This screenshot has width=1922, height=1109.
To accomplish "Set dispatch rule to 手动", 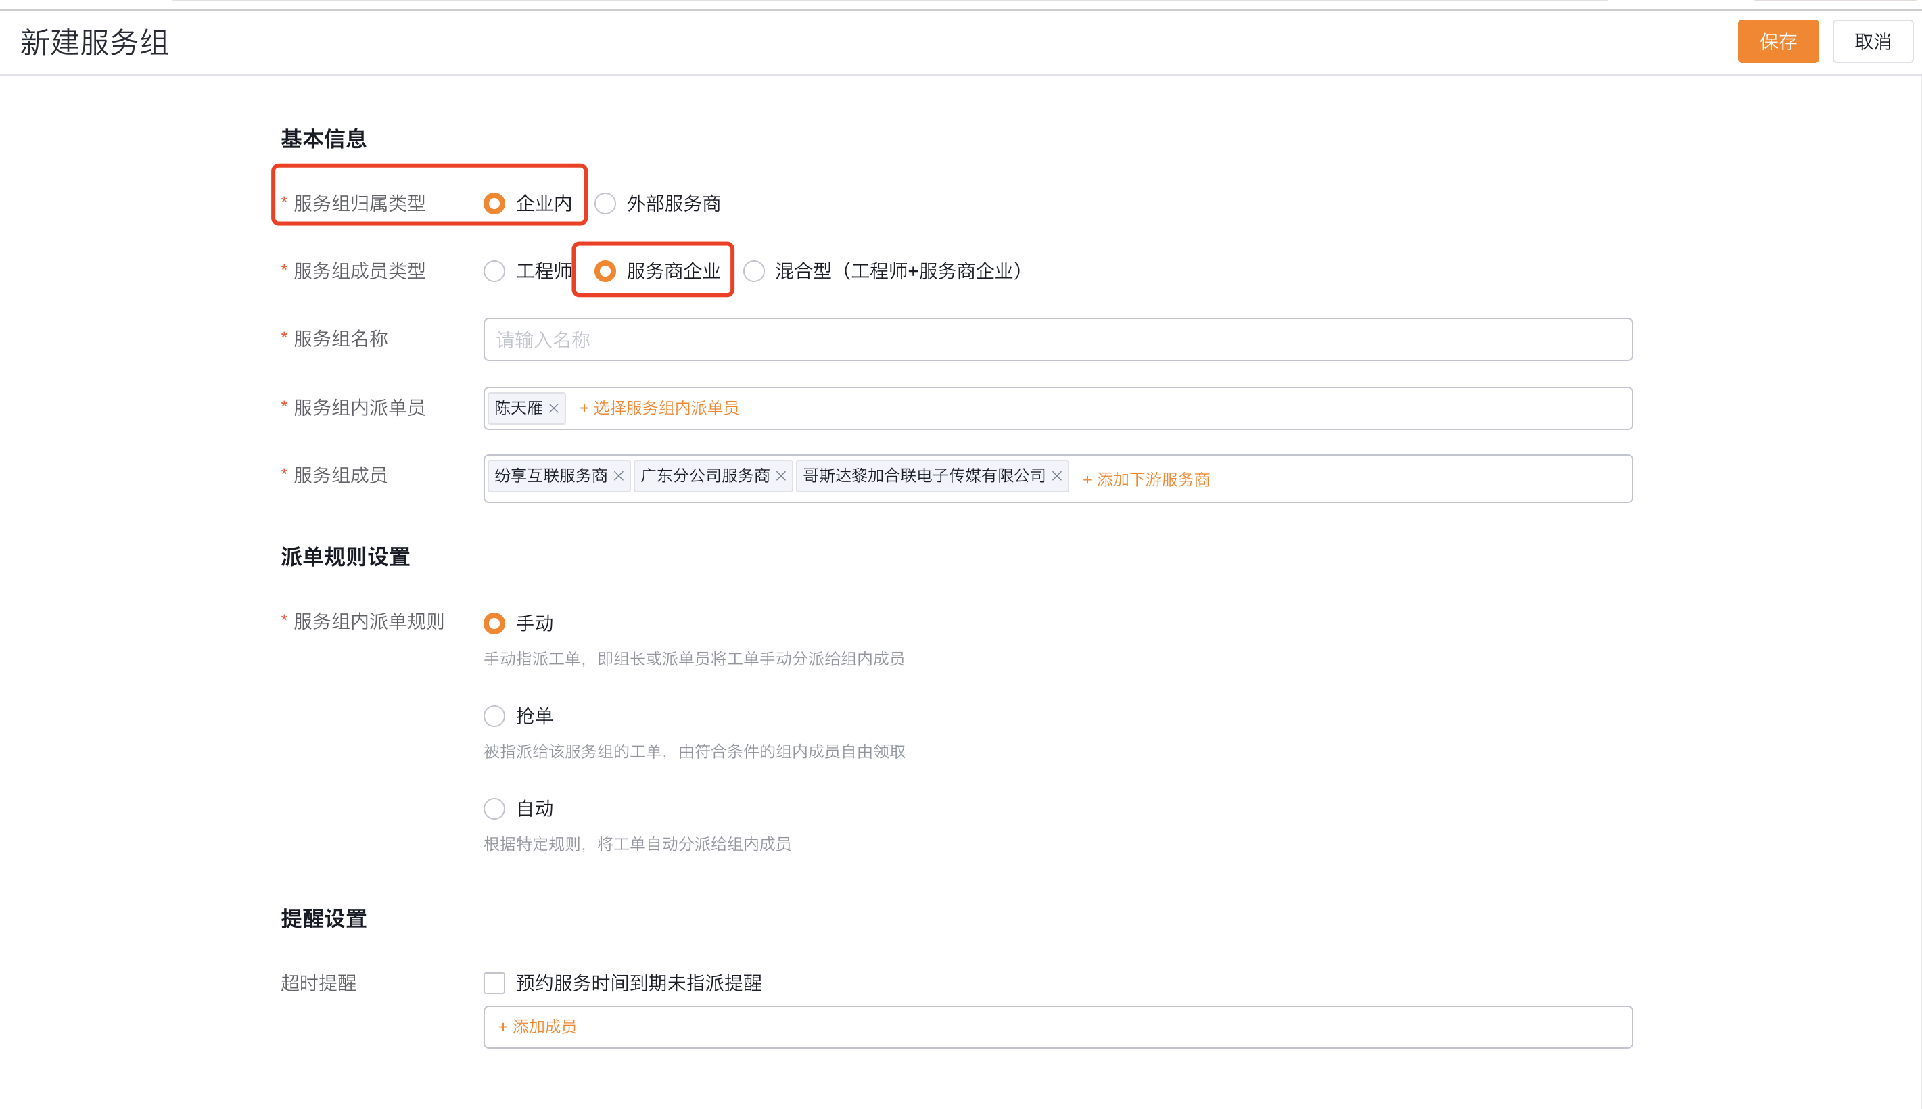I will [x=494, y=623].
